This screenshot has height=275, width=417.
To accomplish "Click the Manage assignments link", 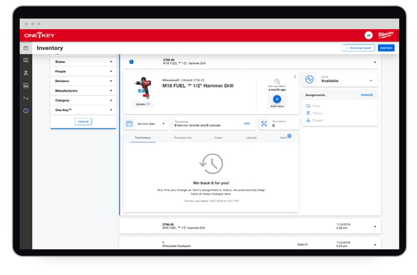I will [x=367, y=95].
